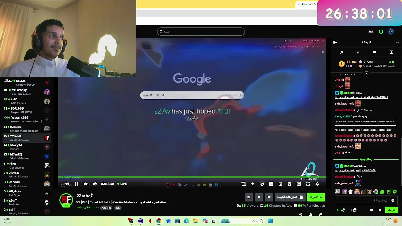The image size is (402, 226).
Task: Pause the live stream playback
Action: click(76, 184)
